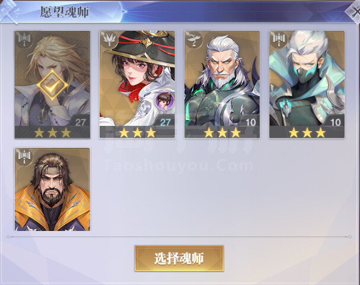
Task: Click the level 27 badge on hat girl card
Action: point(165,122)
